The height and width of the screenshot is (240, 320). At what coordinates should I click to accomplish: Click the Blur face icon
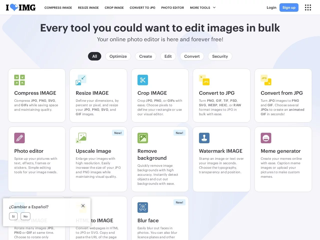point(143,207)
